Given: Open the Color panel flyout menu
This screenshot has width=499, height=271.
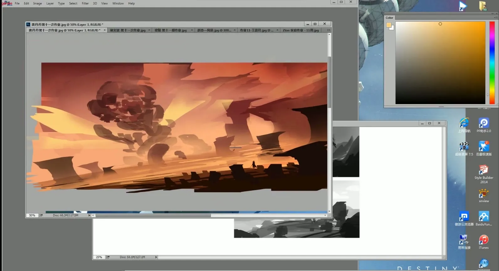Looking at the screenshot, I should coord(496,18).
